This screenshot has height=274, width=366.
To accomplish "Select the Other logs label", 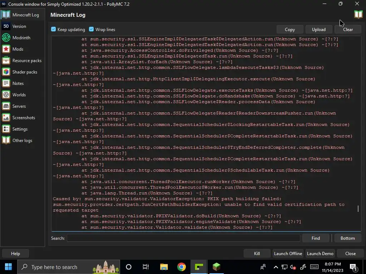I will pos(23,141).
